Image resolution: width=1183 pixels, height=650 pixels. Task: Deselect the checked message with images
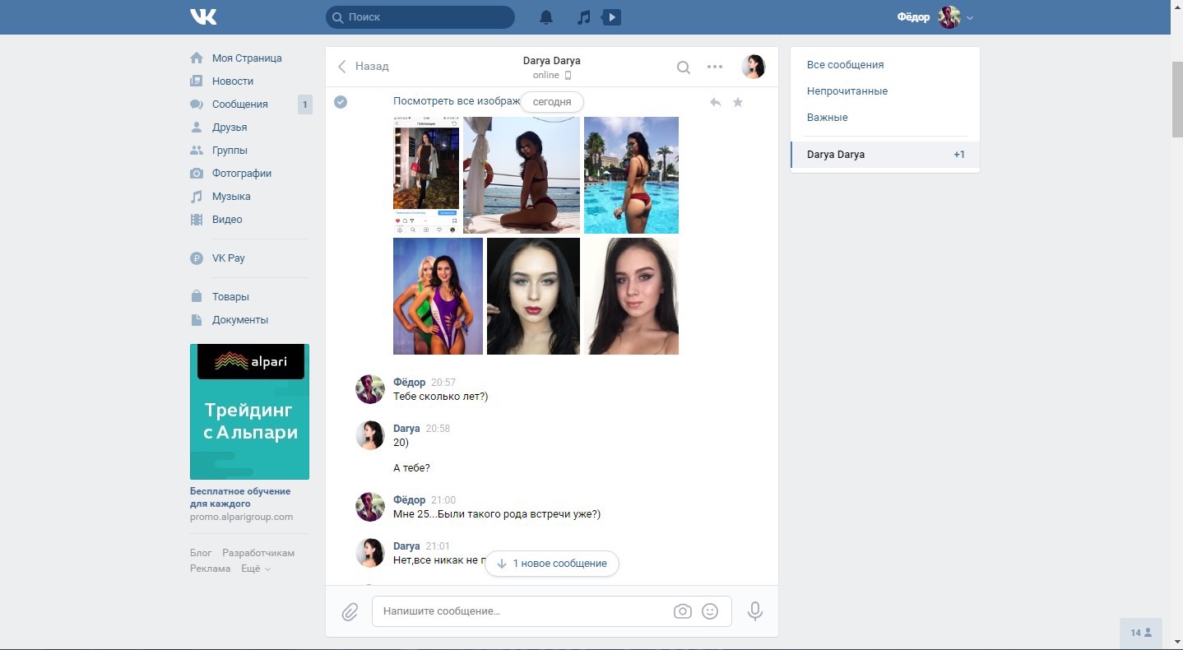pos(341,101)
